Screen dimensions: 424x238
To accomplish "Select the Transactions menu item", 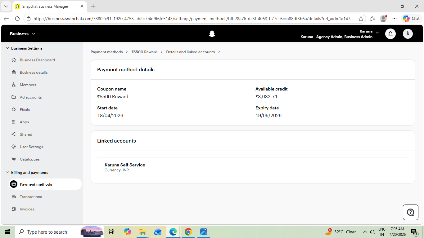I will pos(31,197).
